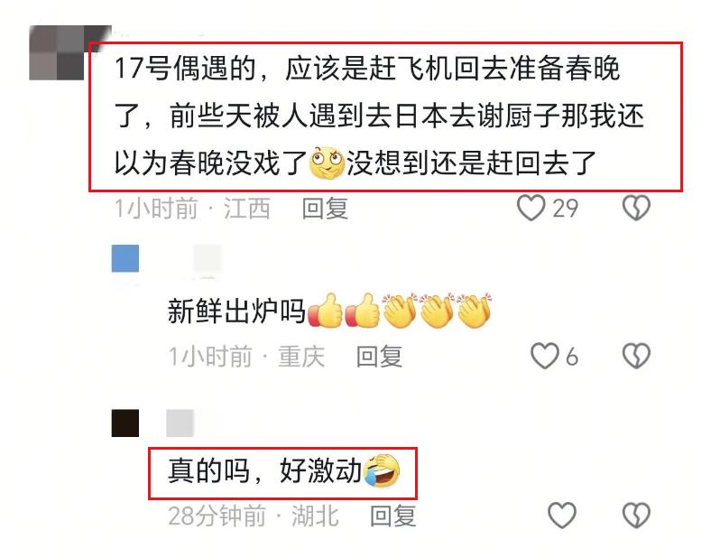Open the blue square avatar profile
Viewport: 720px width, 558px height.
coord(125,258)
